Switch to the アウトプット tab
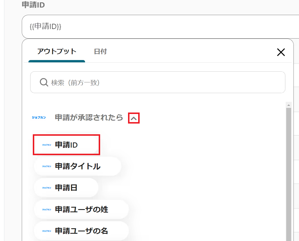299x241 pixels. tap(57, 52)
